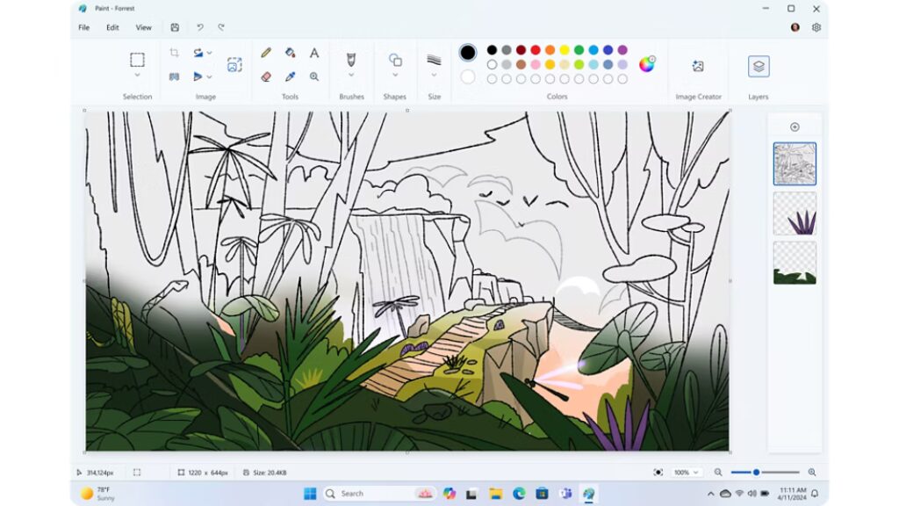Add a new layer with plus button
Screen dimensions: 899x506
tap(795, 126)
